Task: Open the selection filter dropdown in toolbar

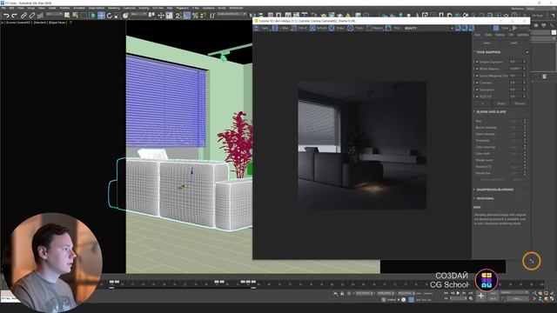Action: point(53,14)
